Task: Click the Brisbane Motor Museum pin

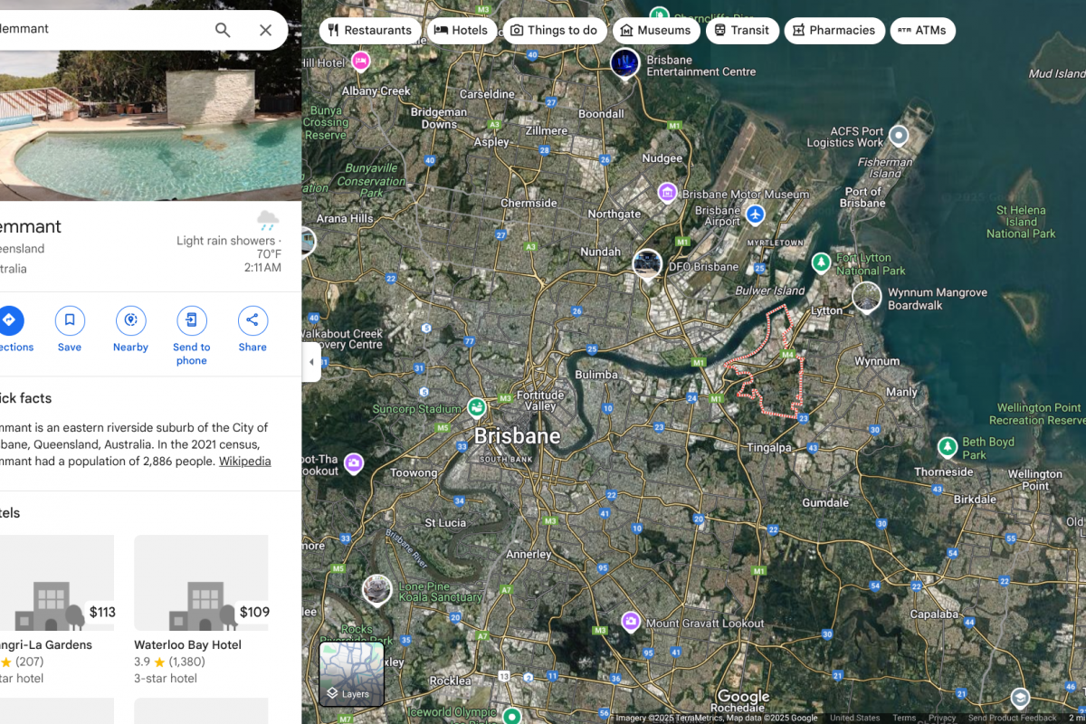Action: click(x=667, y=193)
